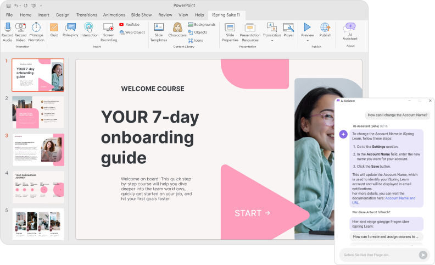This screenshot has width=435, height=265.
Task: Open the Characters library
Action: (x=177, y=30)
